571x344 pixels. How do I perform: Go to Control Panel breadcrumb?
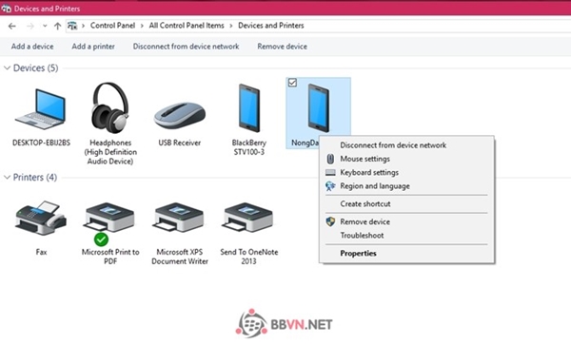coord(112,26)
